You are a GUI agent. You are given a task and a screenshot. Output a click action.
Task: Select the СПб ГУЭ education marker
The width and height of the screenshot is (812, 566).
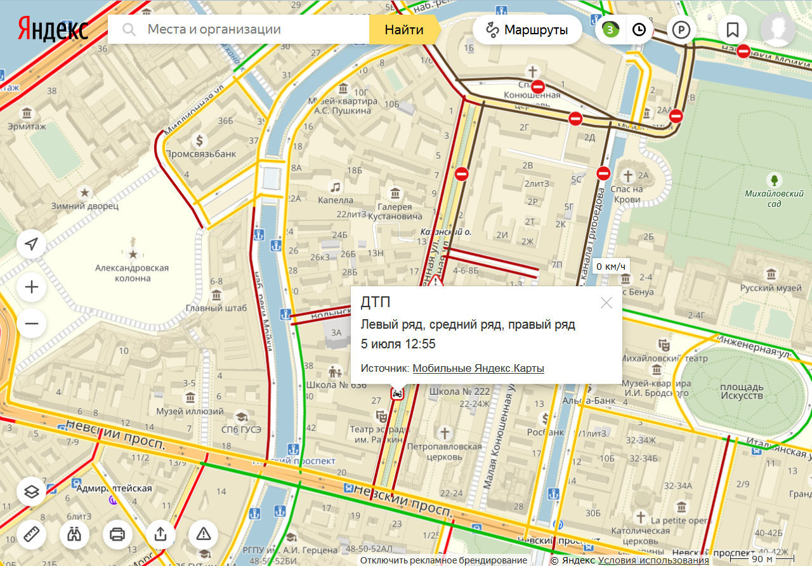[240, 417]
